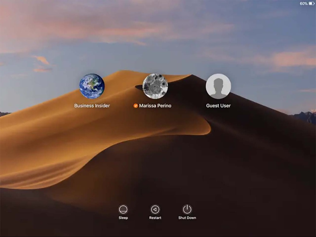Image resolution: width=316 pixels, height=237 pixels.
Task: Click the Shut Down text label
Action: pyautogui.click(x=187, y=218)
